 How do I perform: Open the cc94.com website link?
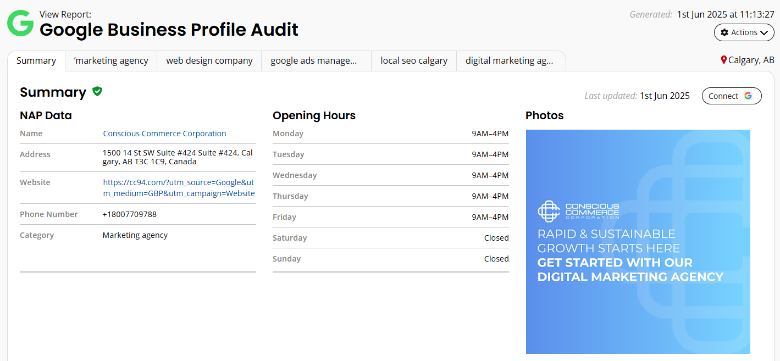(x=179, y=188)
